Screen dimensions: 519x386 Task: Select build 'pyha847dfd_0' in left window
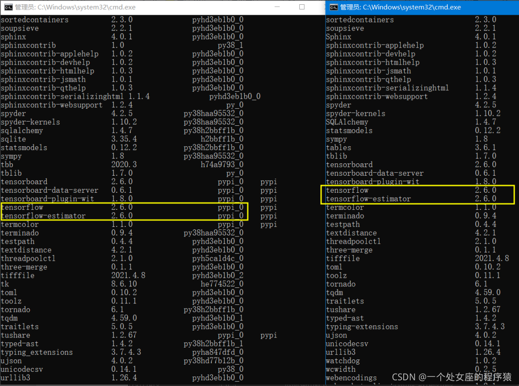coord(218,352)
